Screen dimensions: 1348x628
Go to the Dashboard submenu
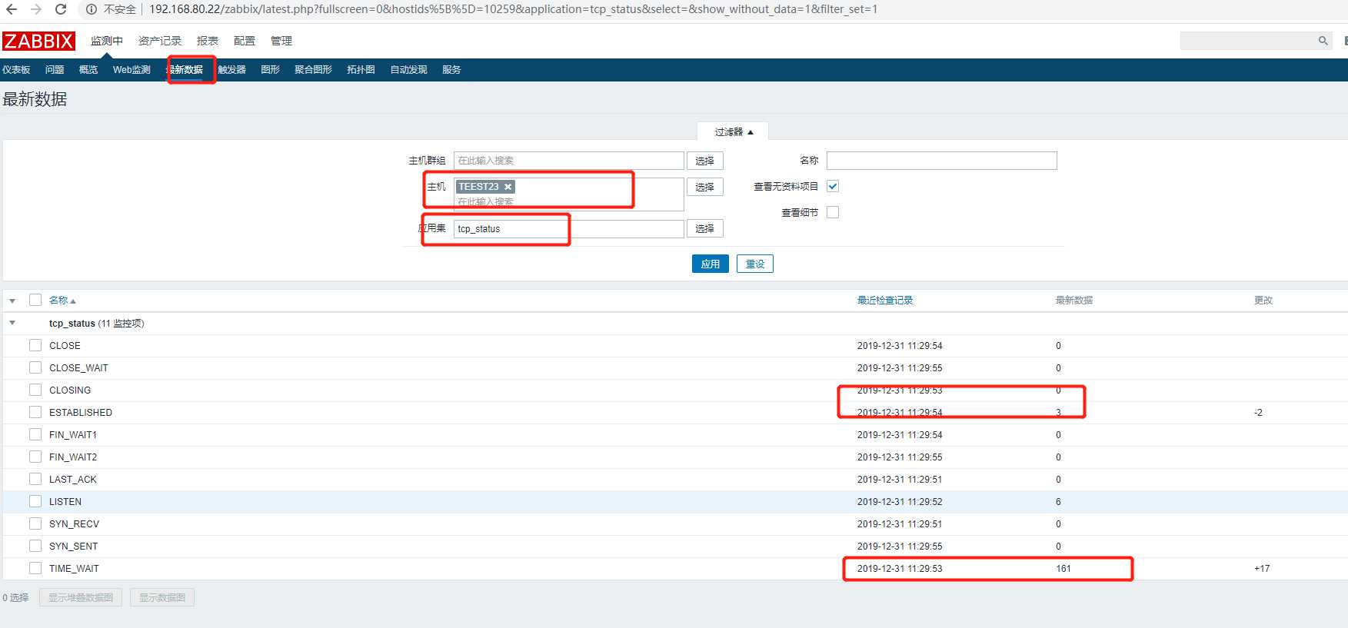[16, 70]
